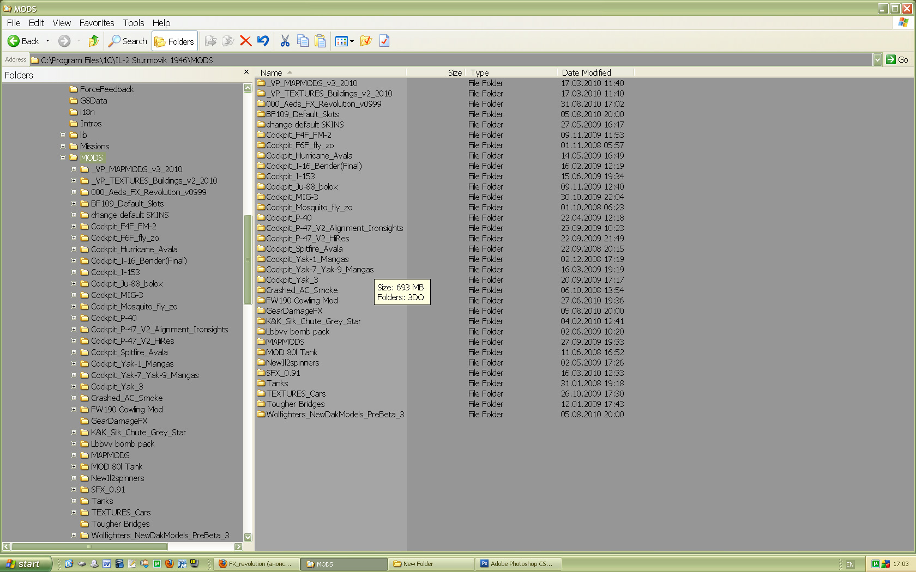916x572 pixels.
Task: Open the Edit menu
Action: (37, 23)
